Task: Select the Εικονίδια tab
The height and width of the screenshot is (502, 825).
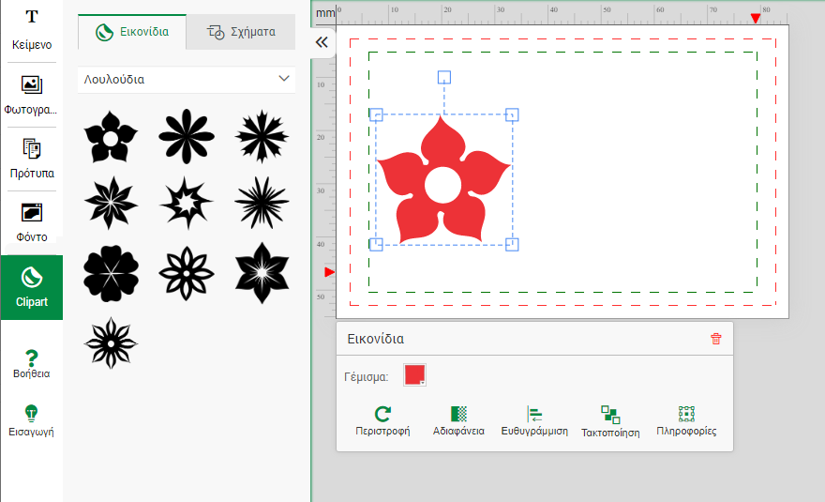Action: 132,32
